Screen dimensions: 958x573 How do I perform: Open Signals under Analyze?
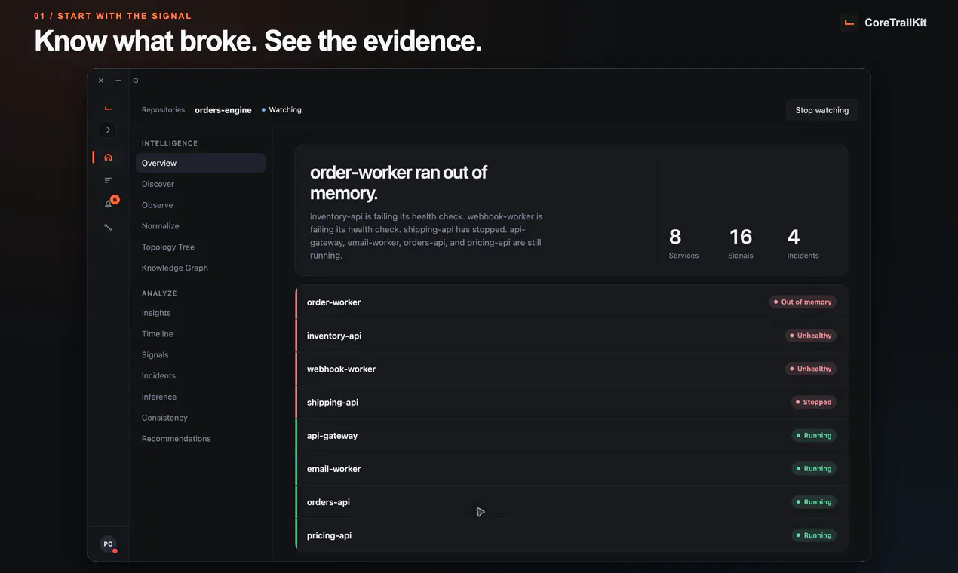tap(201, 355)
